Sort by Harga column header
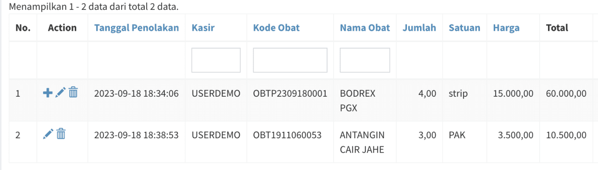Screen dimensions: 598x170 tap(506, 28)
